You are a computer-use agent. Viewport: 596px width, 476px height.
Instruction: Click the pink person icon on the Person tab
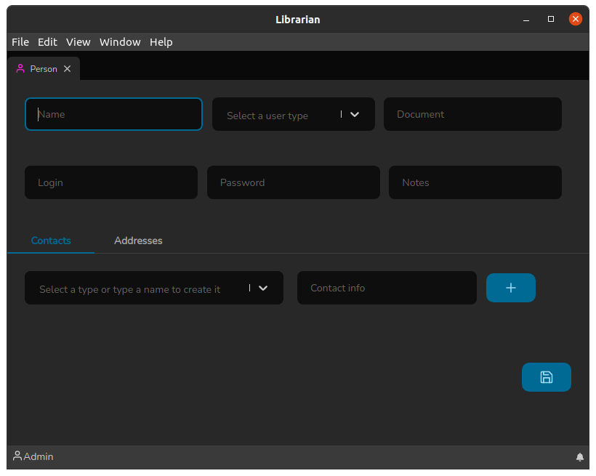click(x=20, y=68)
